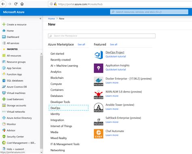Click the browser address bar URL
Screen dimensions: 192x154
click(80, 4)
